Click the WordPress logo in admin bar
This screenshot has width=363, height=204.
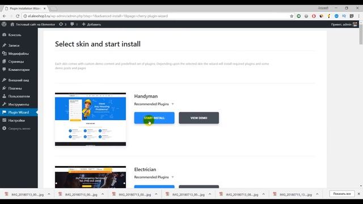point(4,24)
